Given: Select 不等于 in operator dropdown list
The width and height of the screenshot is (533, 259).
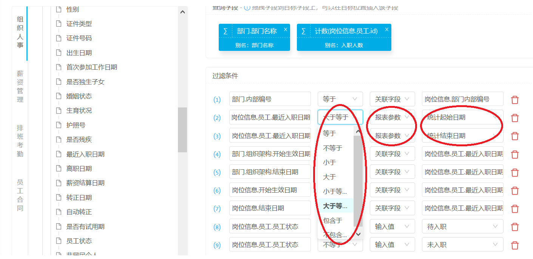Looking at the screenshot, I should click(x=335, y=148).
